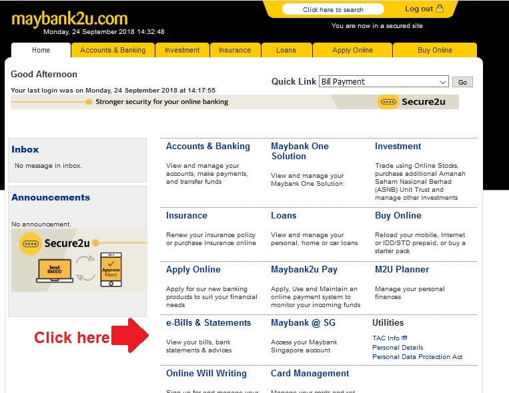Click the search box at the top
Viewport: 509px width, 393px height.
(x=333, y=9)
